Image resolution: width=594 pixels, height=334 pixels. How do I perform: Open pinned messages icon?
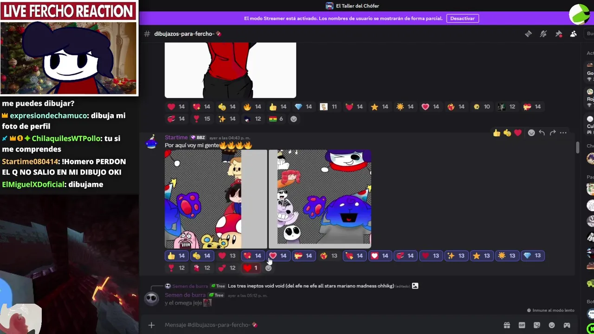click(559, 34)
